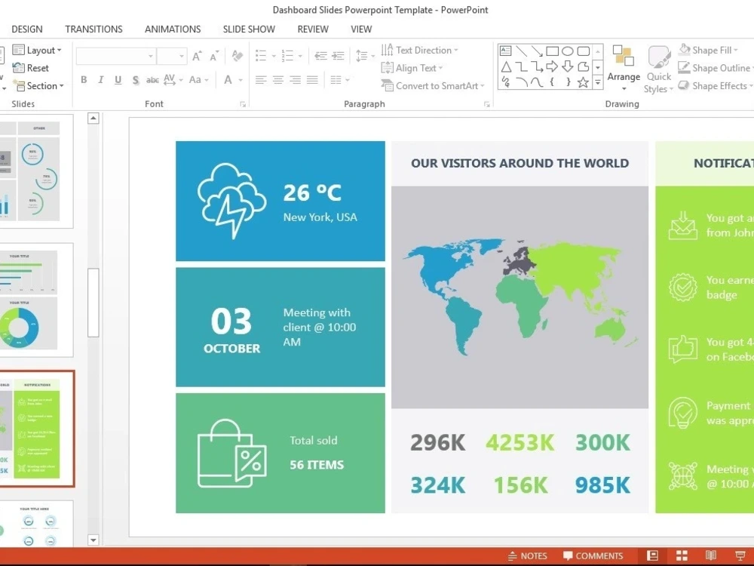Select the Oval shape
The height and width of the screenshot is (566, 754).
tap(568, 51)
